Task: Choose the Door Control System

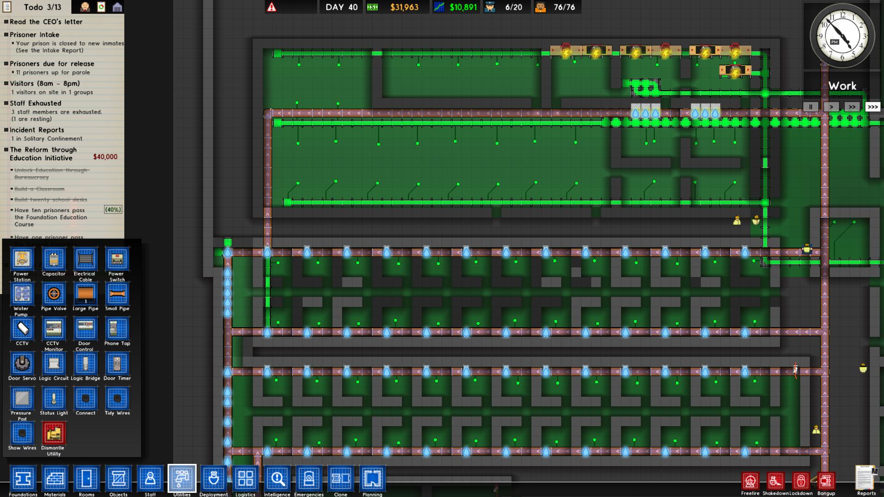Action: coord(85,329)
